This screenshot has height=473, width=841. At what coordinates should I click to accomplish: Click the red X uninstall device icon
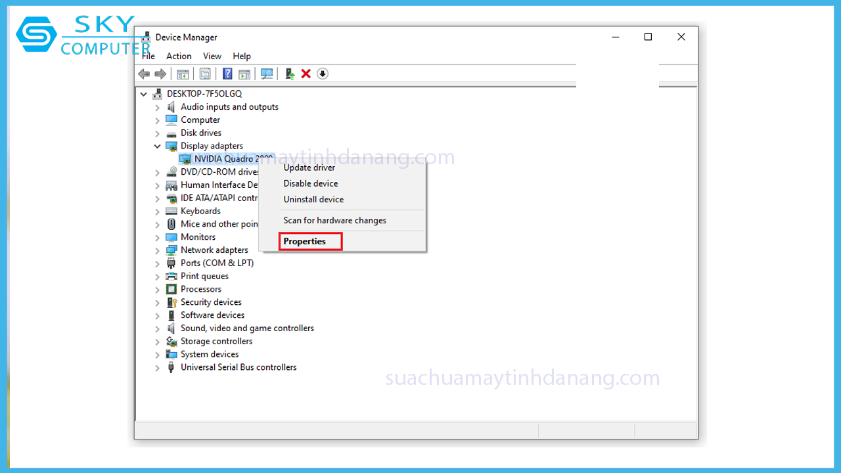(306, 74)
